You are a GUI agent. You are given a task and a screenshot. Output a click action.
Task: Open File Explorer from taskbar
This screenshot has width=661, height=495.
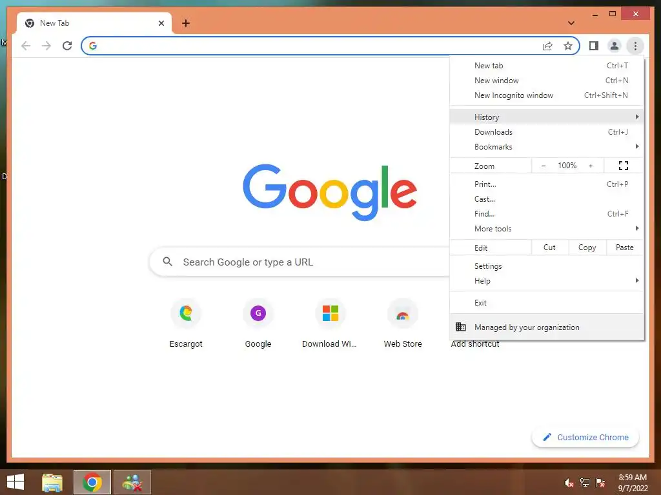[52, 482]
